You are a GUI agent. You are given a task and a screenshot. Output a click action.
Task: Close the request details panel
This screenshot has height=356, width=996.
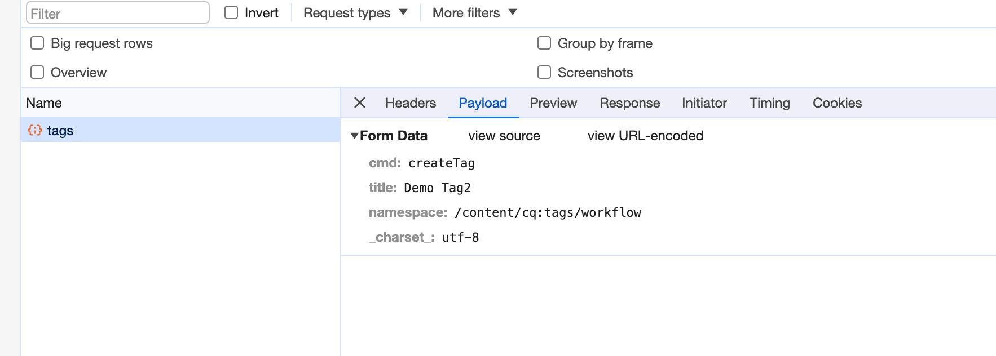[360, 103]
